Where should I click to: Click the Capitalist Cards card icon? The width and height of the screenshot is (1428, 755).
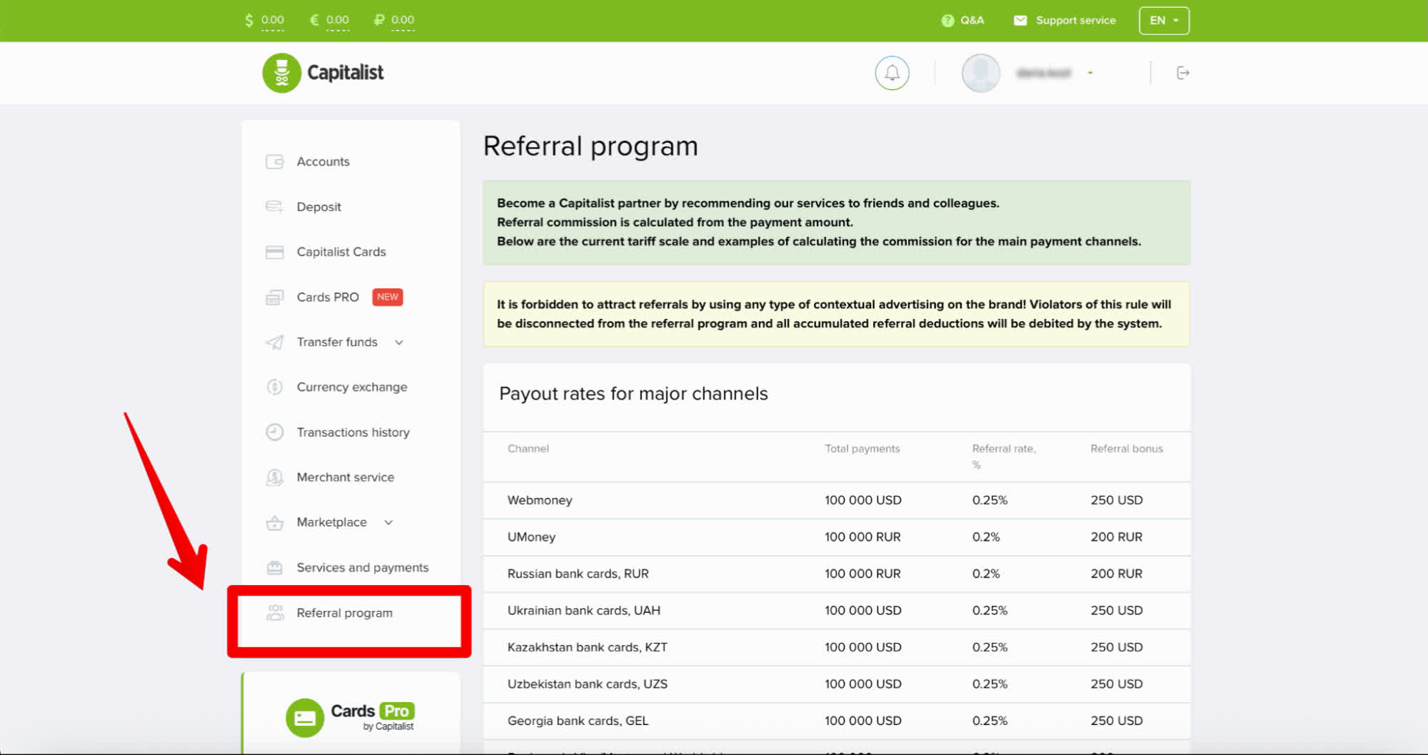pyautogui.click(x=275, y=252)
